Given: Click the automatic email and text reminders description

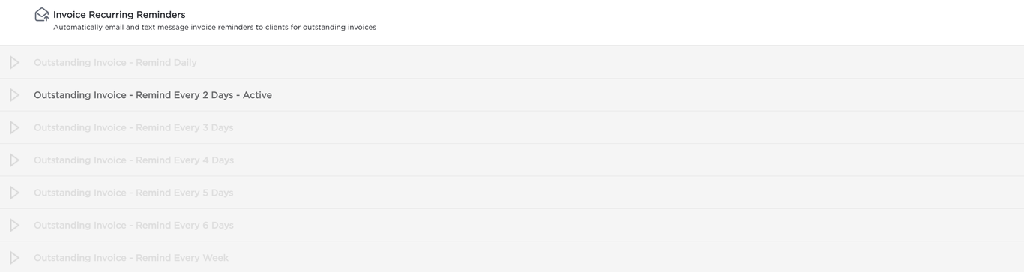Looking at the screenshot, I should point(214,28).
